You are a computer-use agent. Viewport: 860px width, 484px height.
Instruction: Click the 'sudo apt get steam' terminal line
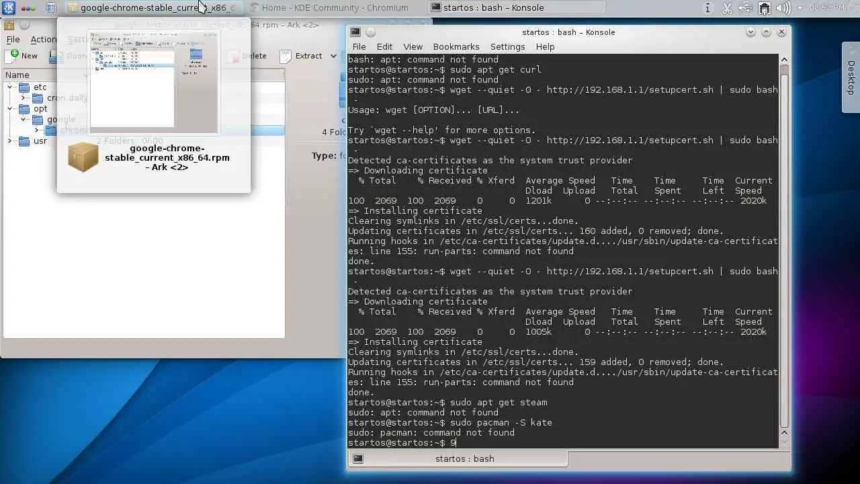tap(447, 403)
